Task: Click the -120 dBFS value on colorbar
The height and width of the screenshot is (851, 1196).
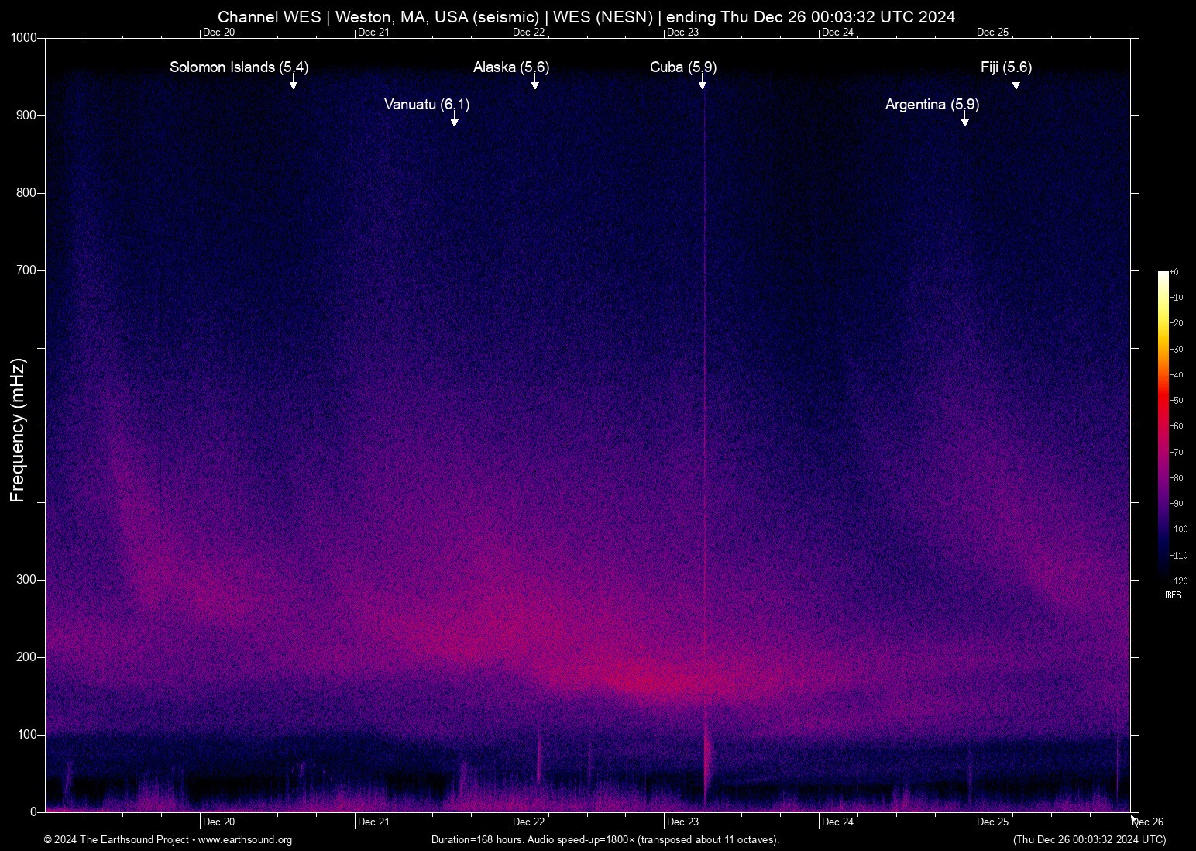Action: (x=1178, y=581)
